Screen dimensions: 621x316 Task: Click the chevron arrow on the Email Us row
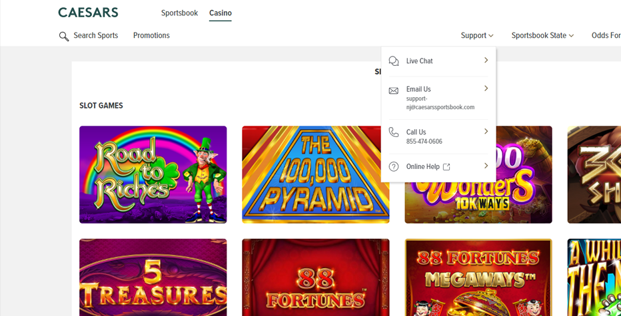(x=486, y=88)
